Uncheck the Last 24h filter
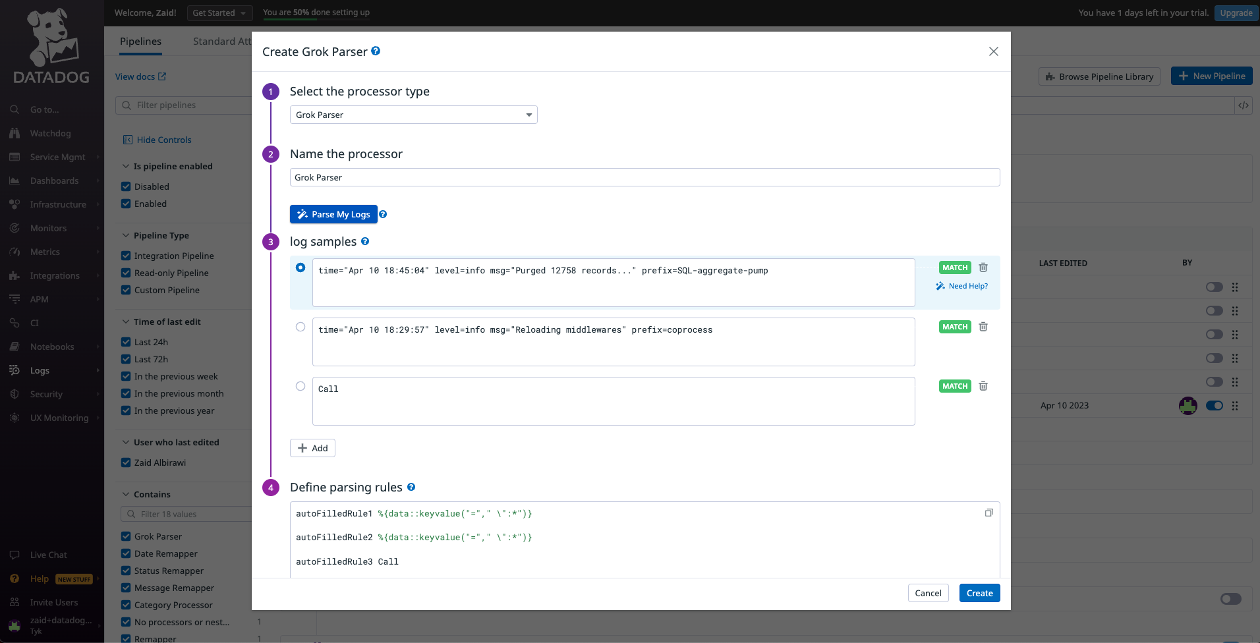This screenshot has width=1260, height=643. (x=125, y=342)
